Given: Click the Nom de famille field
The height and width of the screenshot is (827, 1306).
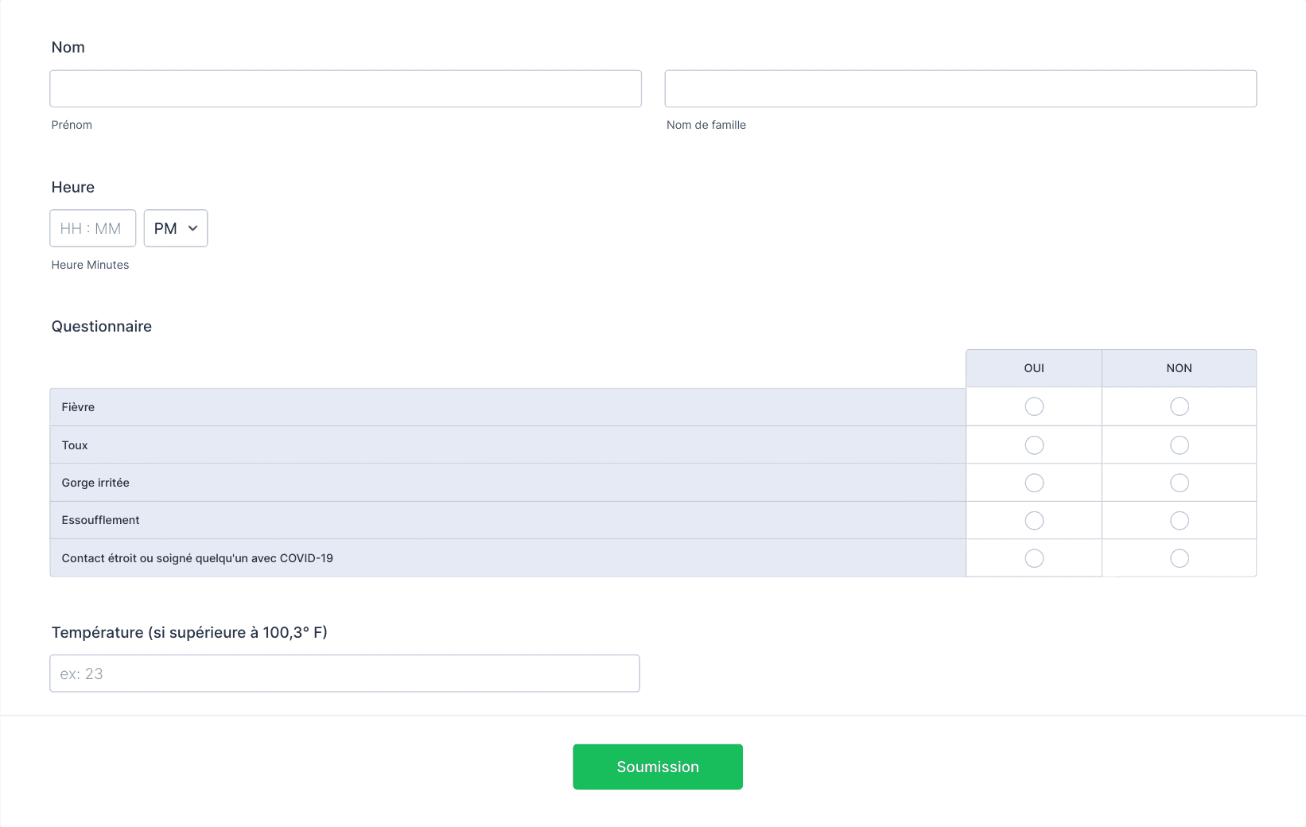Looking at the screenshot, I should pyautogui.click(x=960, y=88).
